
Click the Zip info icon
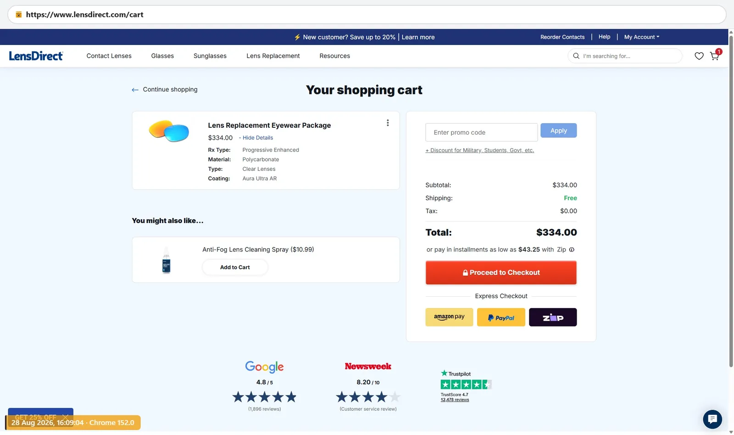(x=572, y=250)
